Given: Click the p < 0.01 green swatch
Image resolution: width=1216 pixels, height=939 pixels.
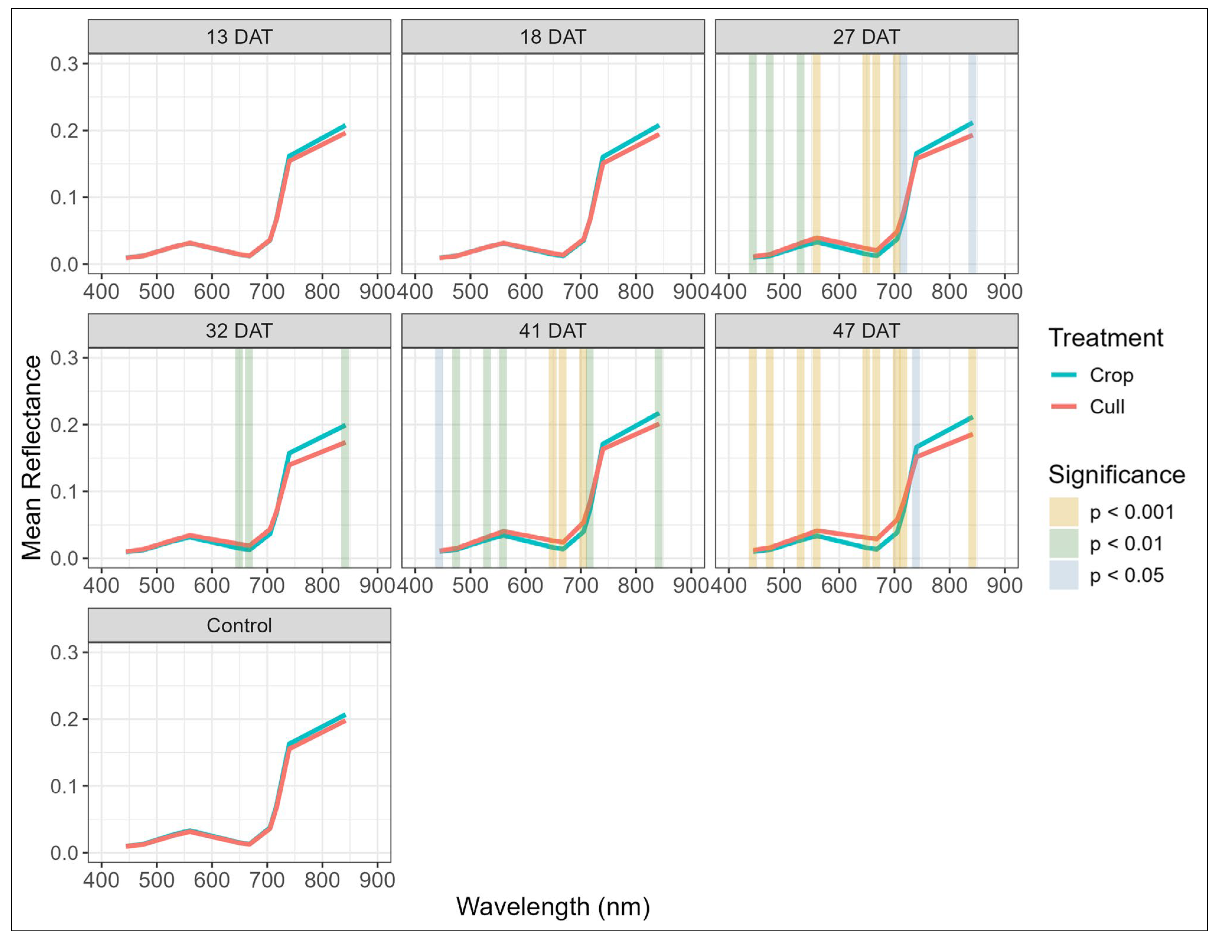Looking at the screenshot, I should click(x=1064, y=543).
